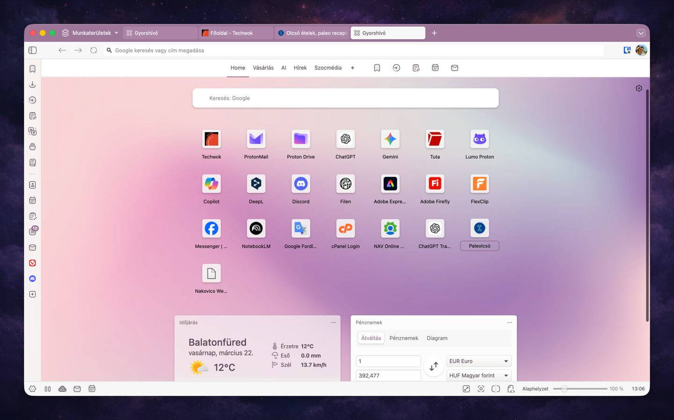The image size is (674, 420).
Task: Switch to Pénznemek tab inside the currency widget
Action: tap(404, 338)
